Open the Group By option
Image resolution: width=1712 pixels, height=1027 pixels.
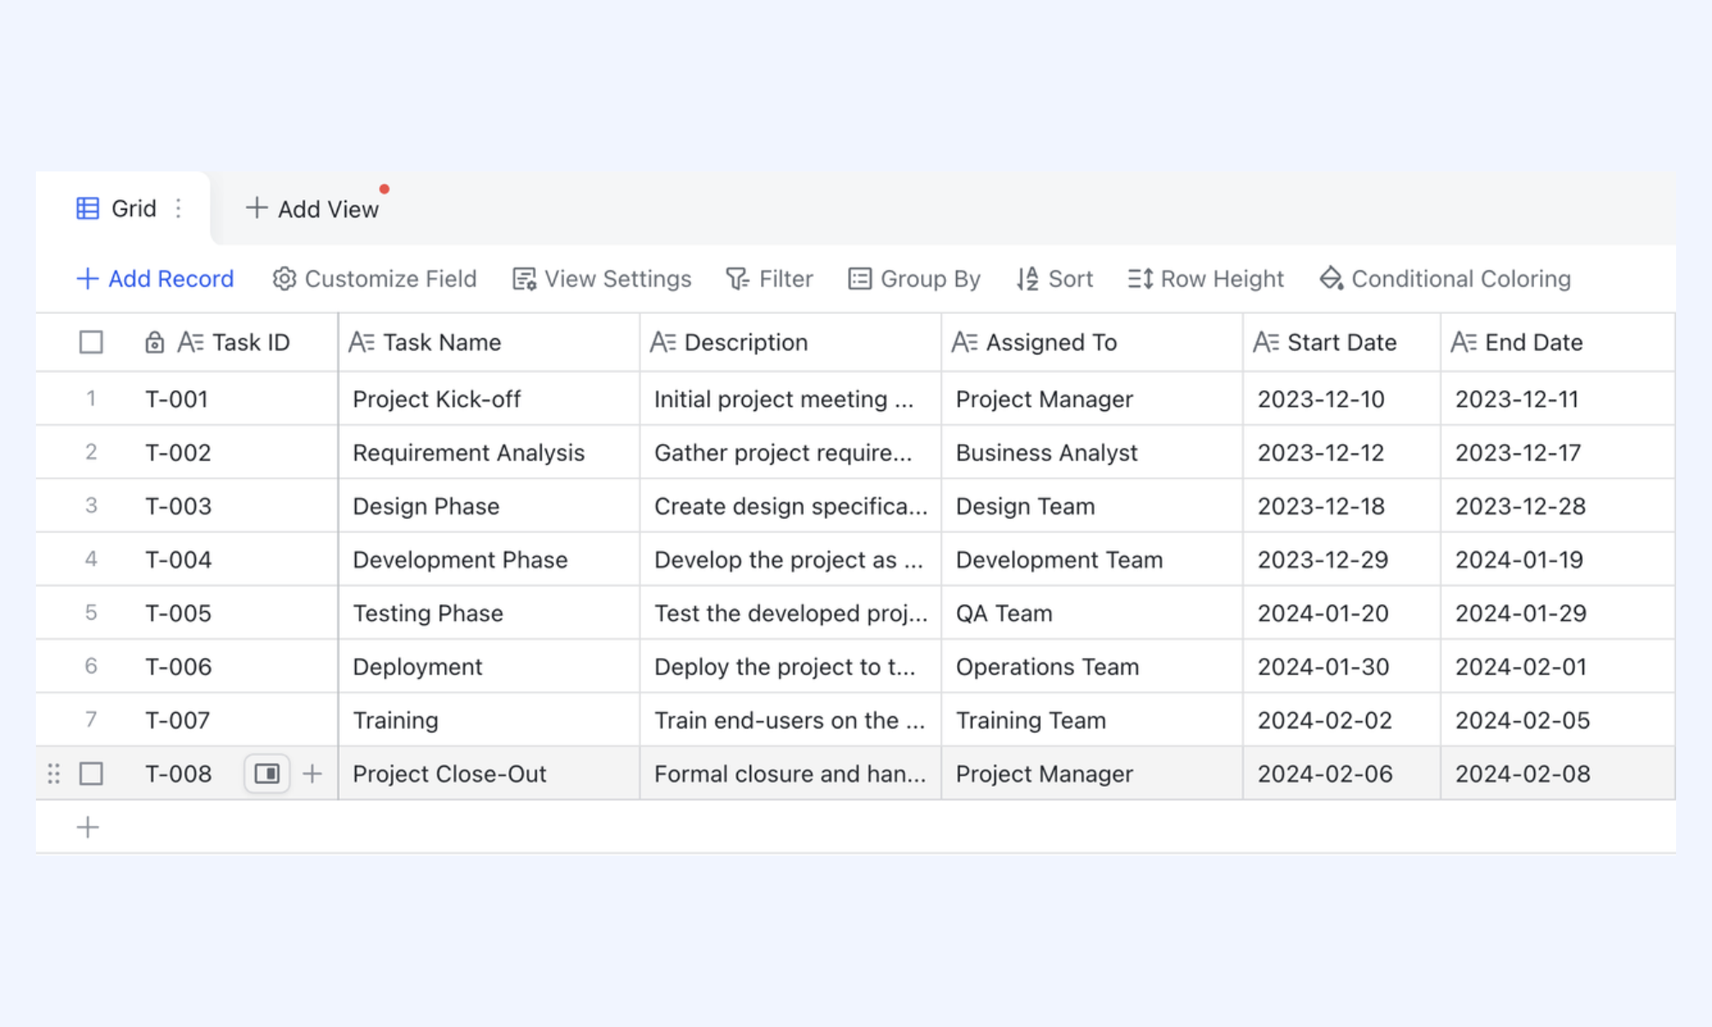click(x=914, y=278)
